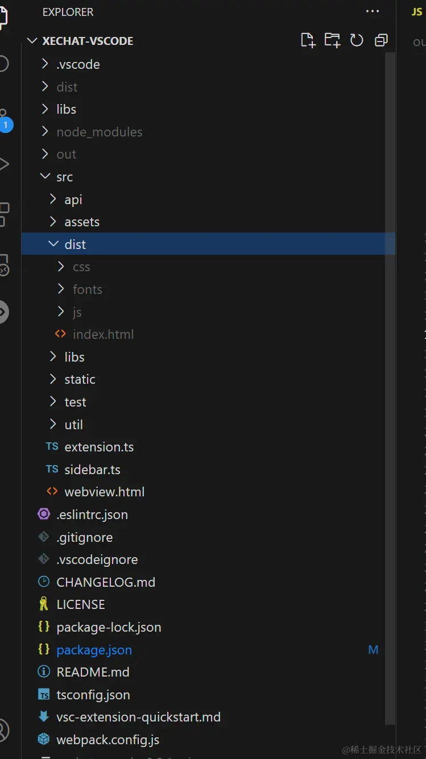Click the git icon of .gitignore
The width and height of the screenshot is (426, 759).
[44, 537]
